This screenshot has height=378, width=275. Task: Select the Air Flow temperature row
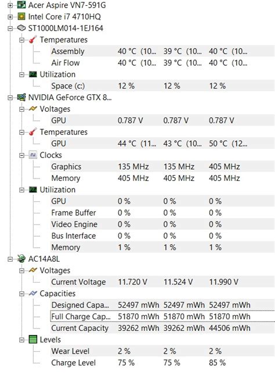[162, 63]
